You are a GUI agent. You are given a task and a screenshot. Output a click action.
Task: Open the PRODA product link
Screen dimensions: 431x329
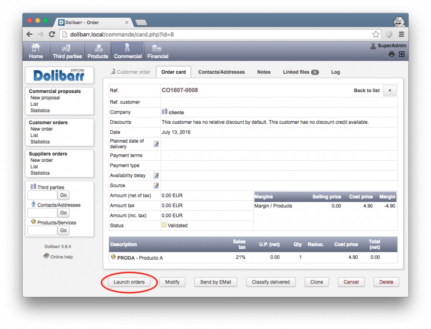tap(126, 258)
